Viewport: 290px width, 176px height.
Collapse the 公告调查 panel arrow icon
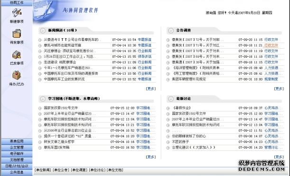[171, 30]
